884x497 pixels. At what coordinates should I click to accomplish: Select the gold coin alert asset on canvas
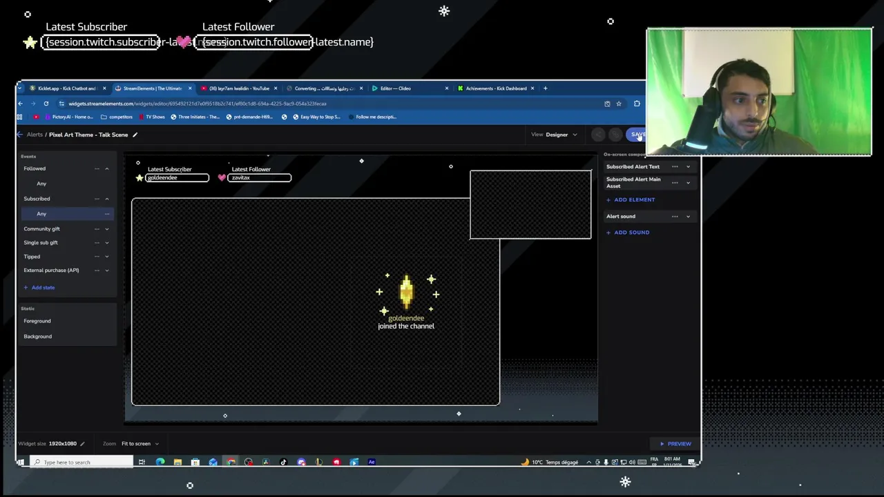pos(406,292)
